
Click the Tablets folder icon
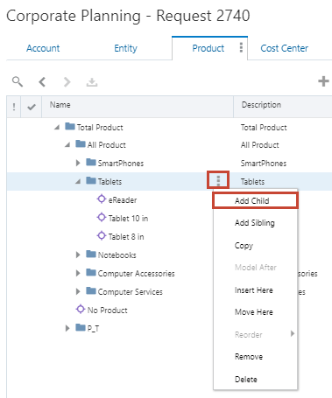pyautogui.click(x=91, y=180)
